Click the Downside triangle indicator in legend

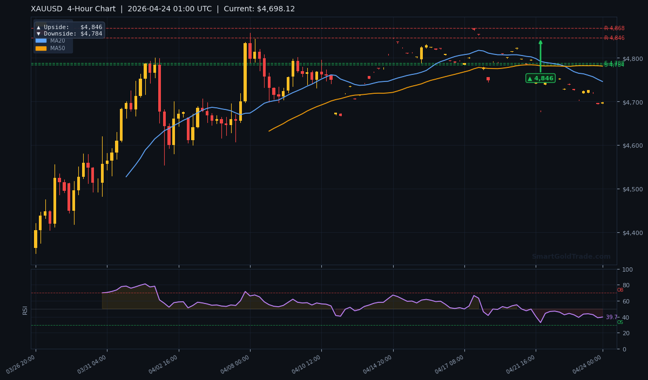tap(38, 33)
